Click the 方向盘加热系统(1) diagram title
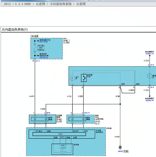156x157 pixels. point(15,29)
